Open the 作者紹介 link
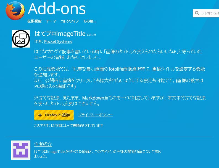This screenshot has height=168, width=219. [x=43, y=144]
